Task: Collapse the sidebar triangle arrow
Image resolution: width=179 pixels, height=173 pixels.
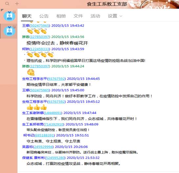Action: point(2,10)
